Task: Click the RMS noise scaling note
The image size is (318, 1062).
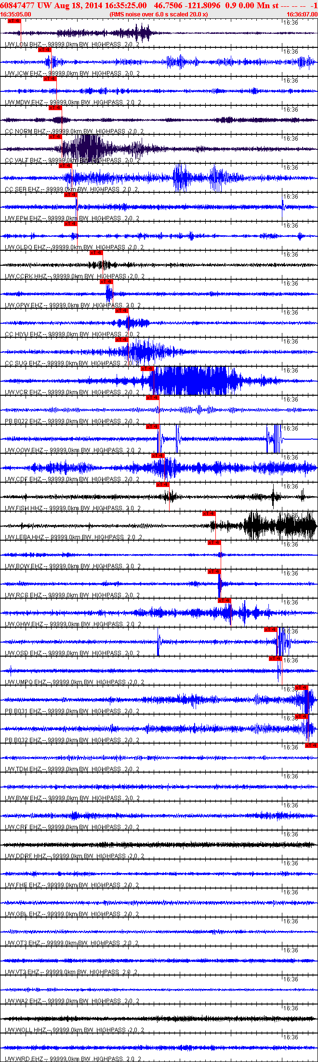Action: [x=159, y=14]
